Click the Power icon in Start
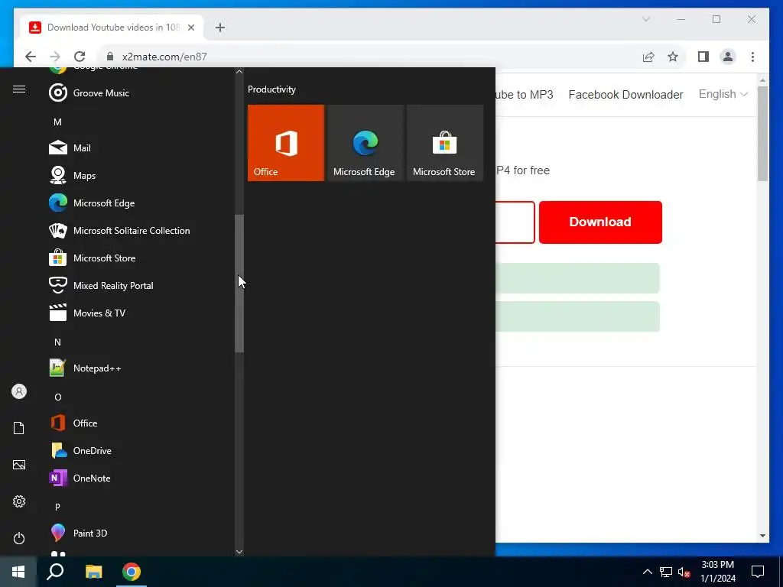 pyautogui.click(x=19, y=538)
